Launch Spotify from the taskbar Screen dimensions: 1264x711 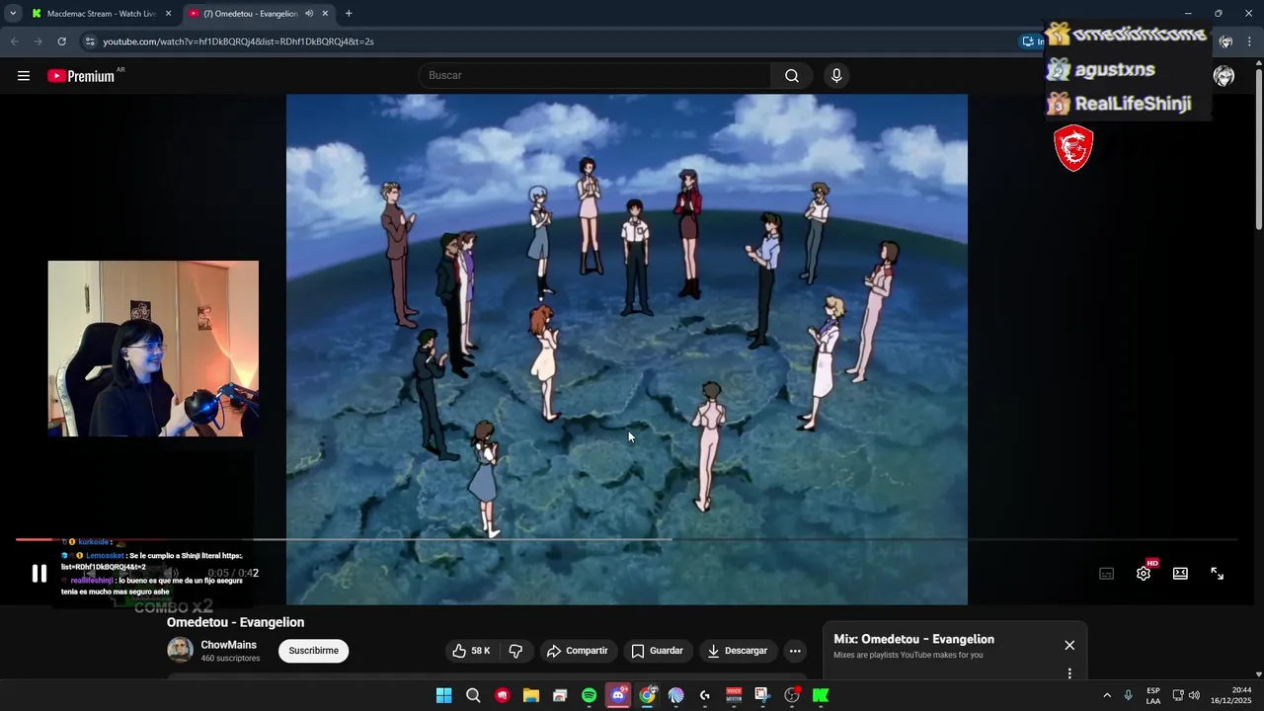(589, 695)
